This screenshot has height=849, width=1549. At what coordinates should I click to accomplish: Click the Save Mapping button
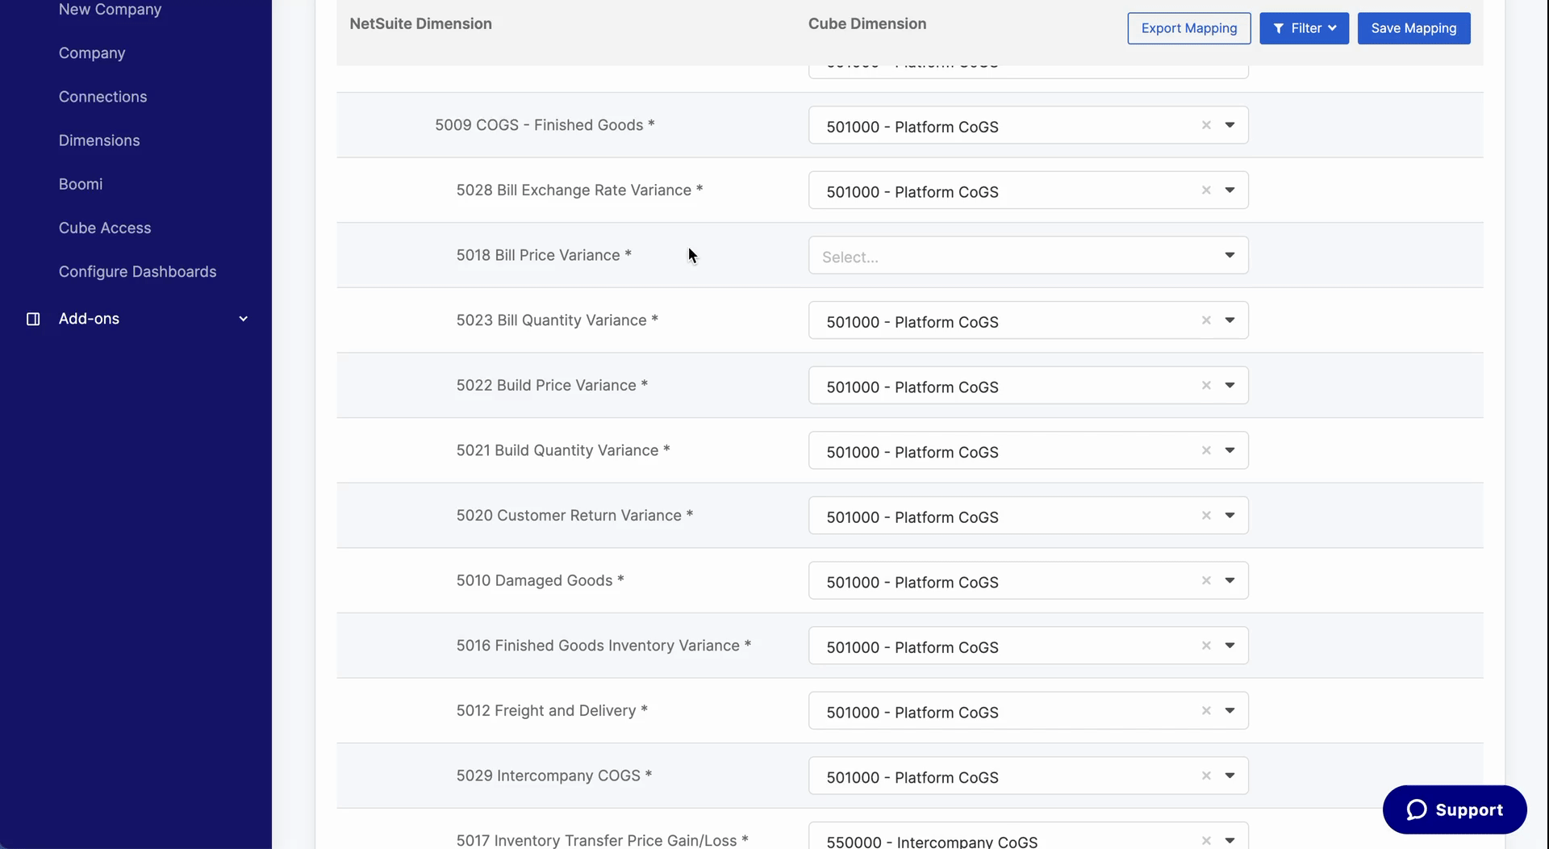[x=1413, y=28]
